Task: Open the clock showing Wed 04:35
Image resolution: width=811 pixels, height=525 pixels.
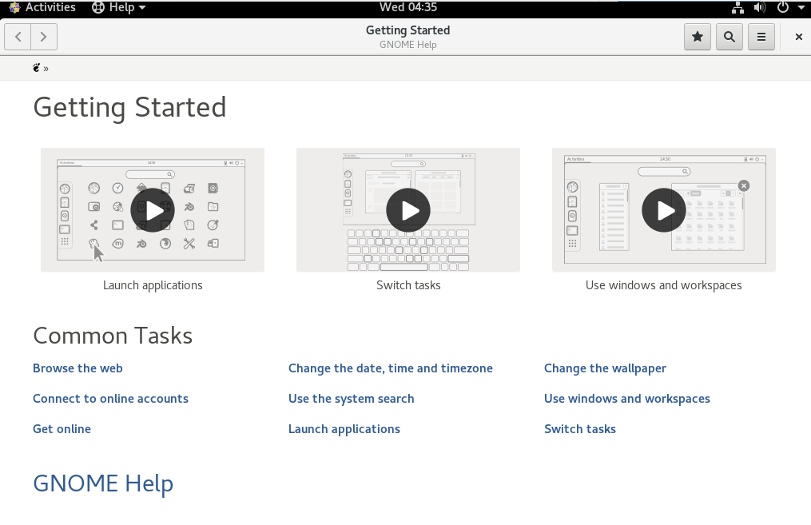Action: tap(408, 7)
